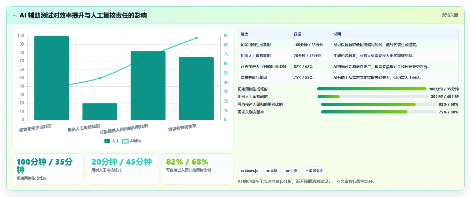
Task: Click the 表格 chip
Action: click(272, 171)
